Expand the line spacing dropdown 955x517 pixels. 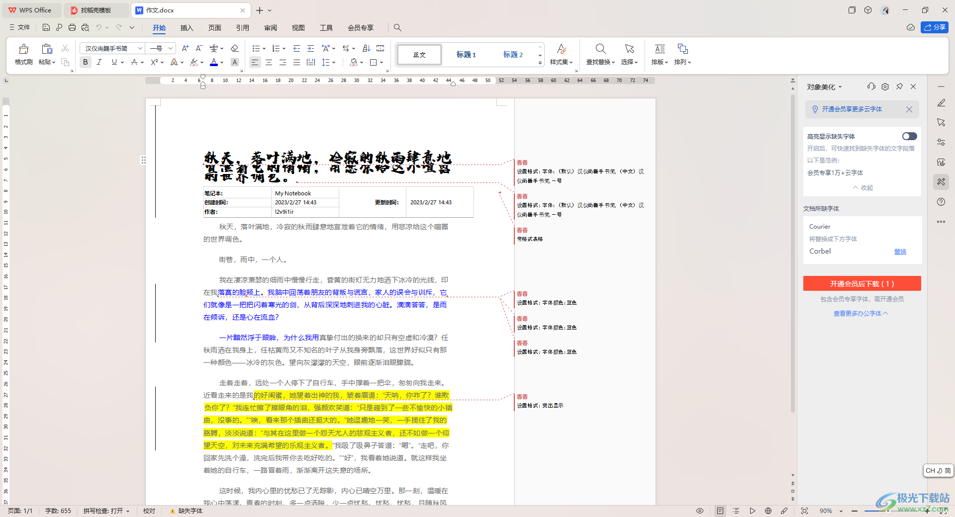334,62
